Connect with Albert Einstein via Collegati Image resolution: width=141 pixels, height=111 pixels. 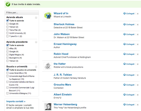click(x=129, y=95)
